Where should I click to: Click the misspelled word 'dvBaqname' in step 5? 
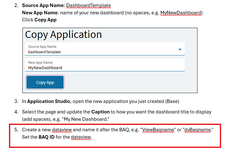pyautogui.click(x=197, y=130)
